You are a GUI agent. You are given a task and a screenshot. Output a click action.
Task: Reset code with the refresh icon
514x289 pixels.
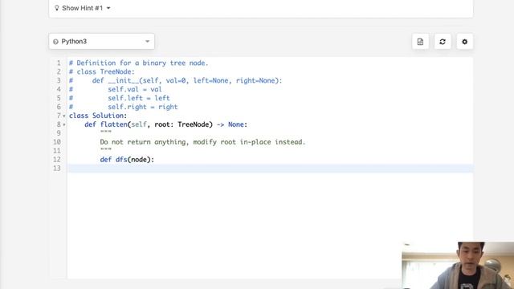pos(443,42)
